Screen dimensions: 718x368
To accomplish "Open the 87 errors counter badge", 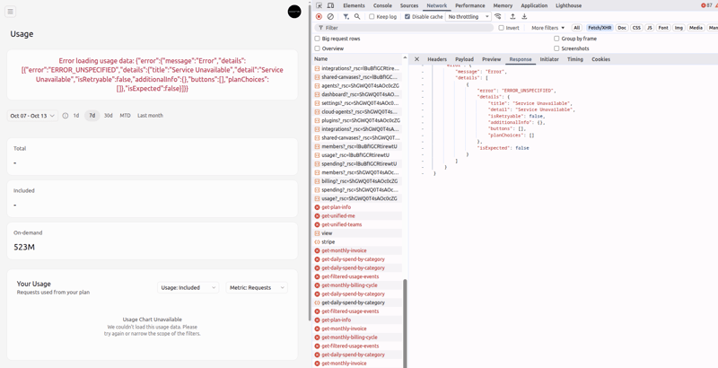I will tap(706, 5).
